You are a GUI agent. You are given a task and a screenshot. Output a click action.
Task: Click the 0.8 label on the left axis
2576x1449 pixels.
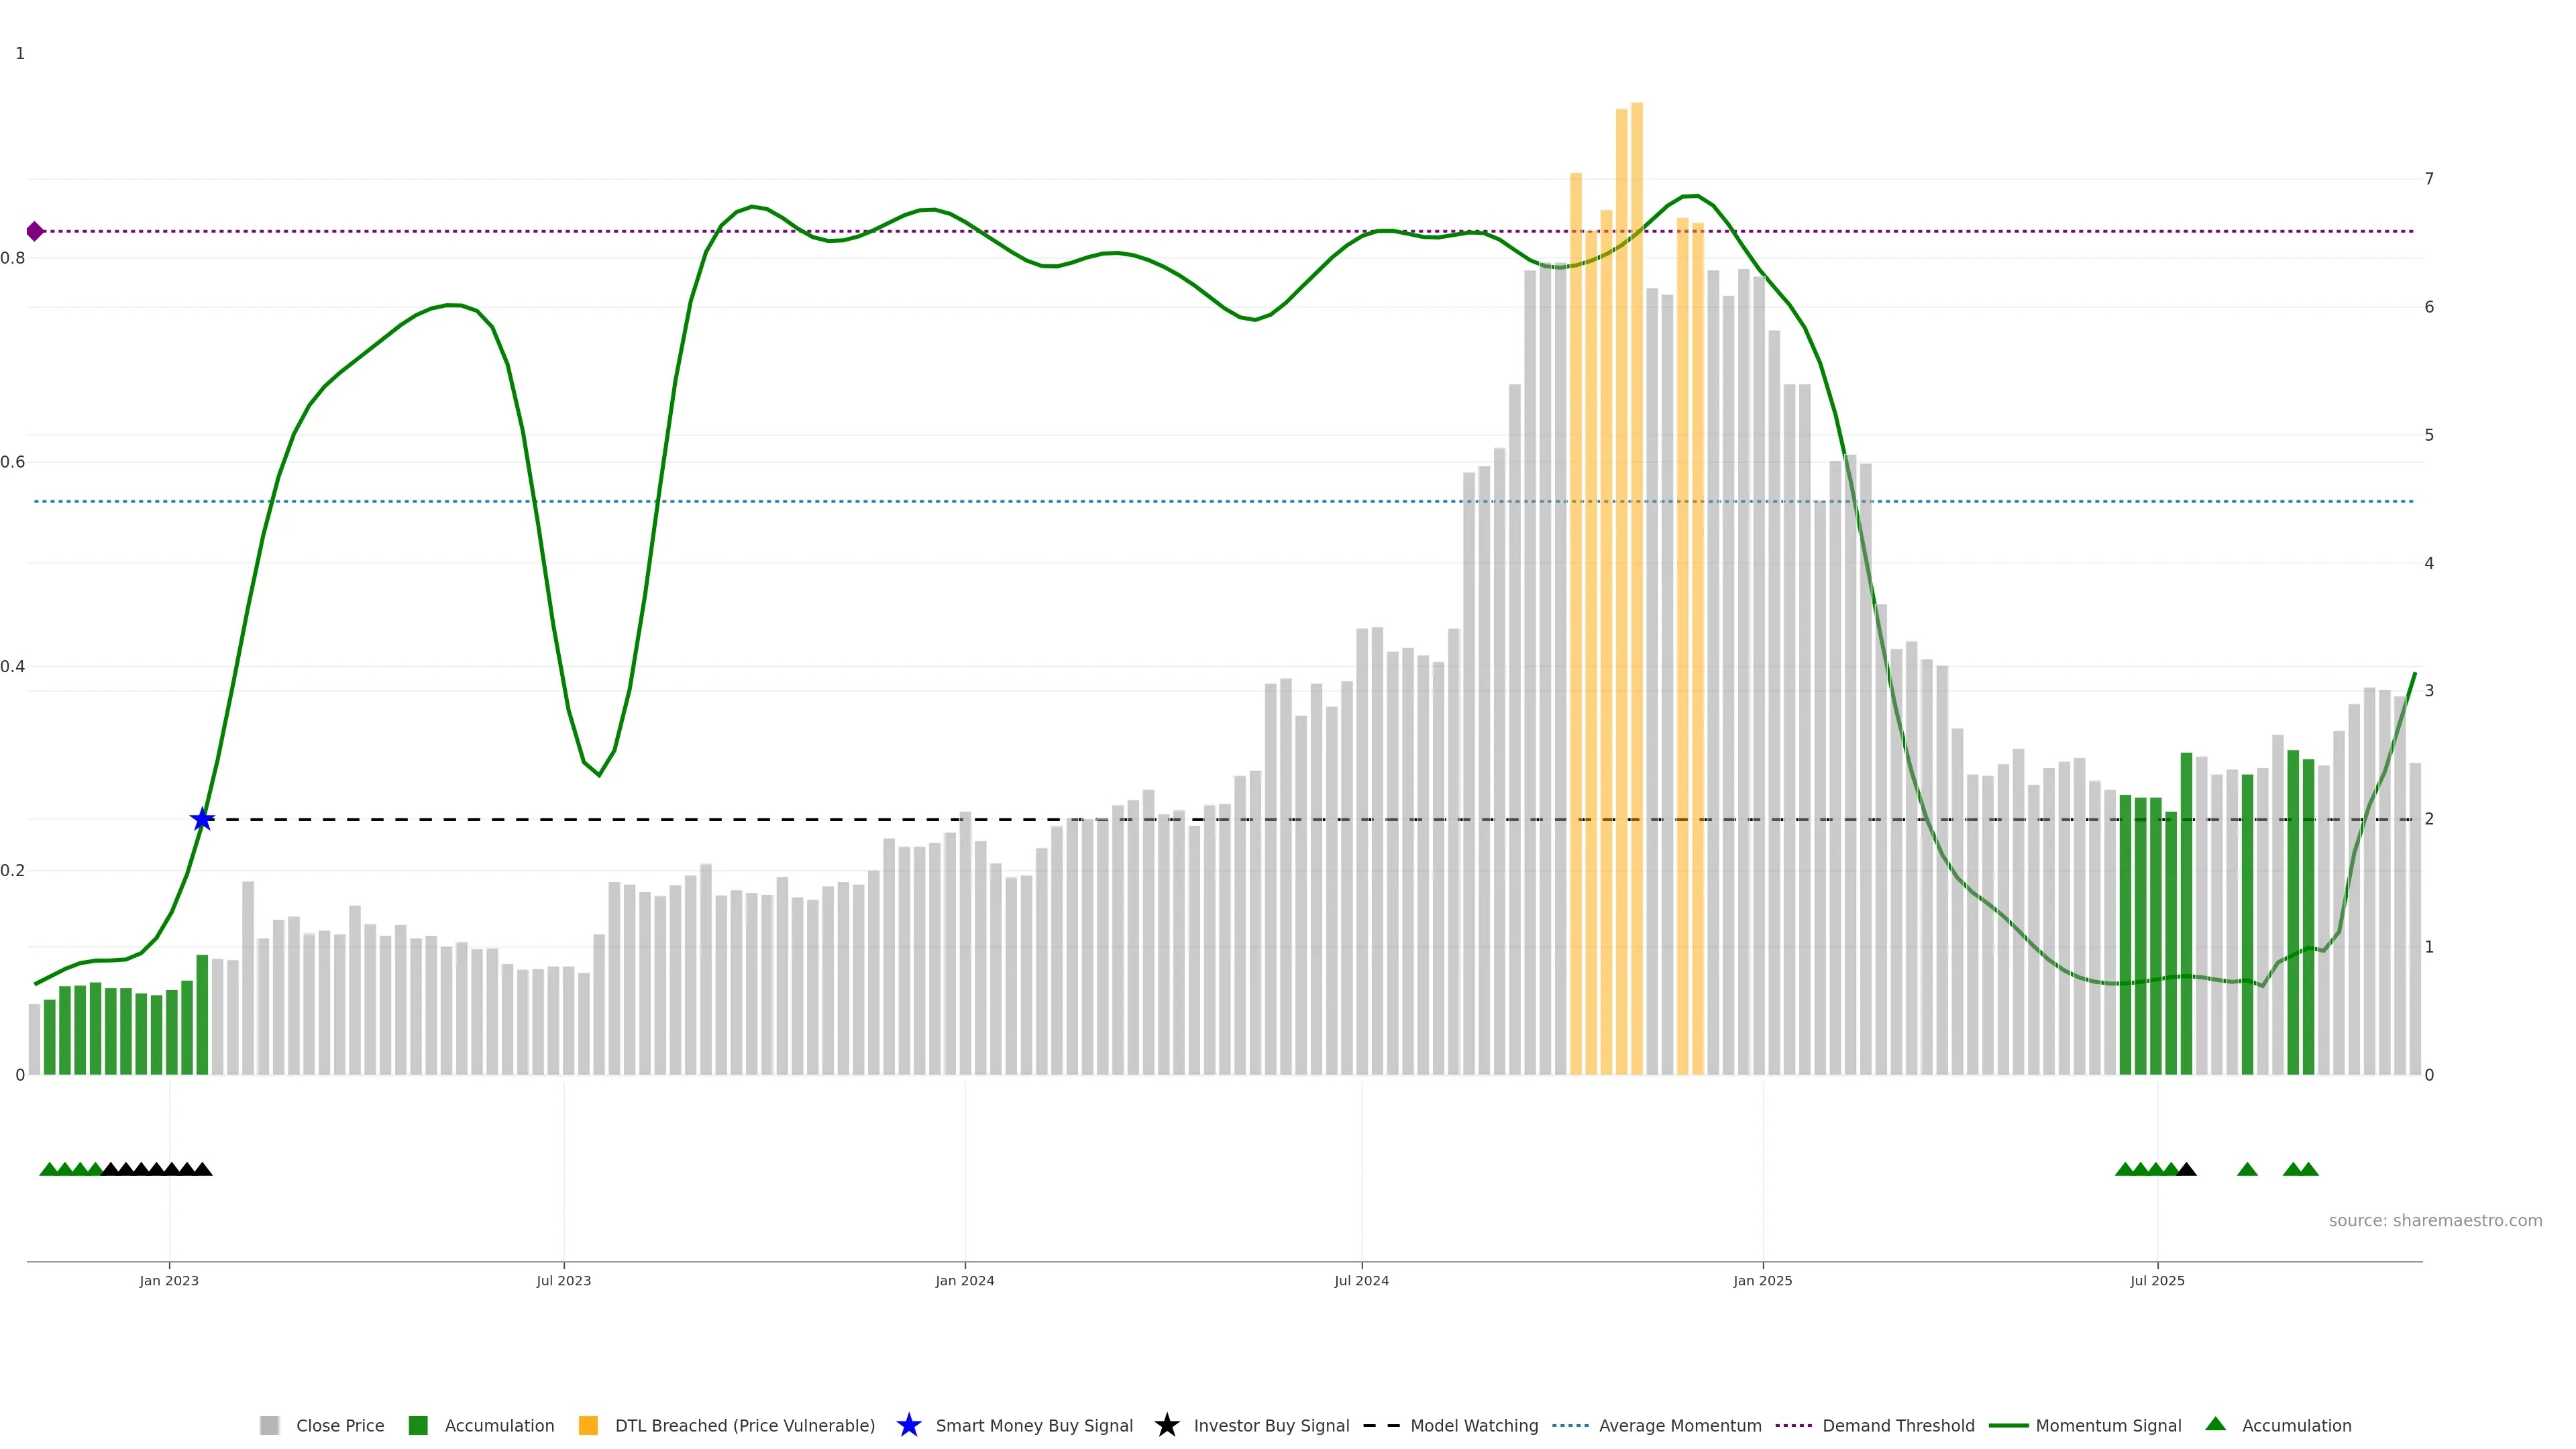point(13,258)
